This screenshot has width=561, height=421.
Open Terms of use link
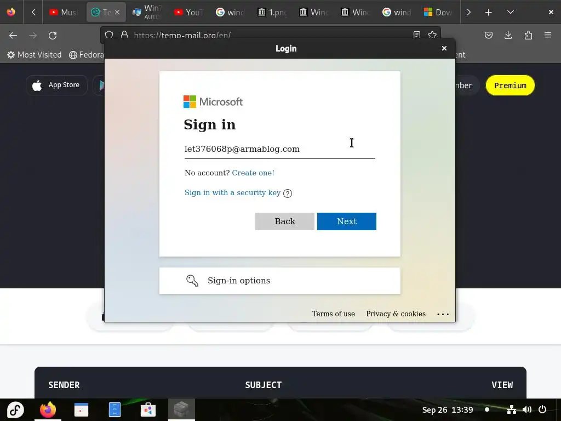coord(333,314)
